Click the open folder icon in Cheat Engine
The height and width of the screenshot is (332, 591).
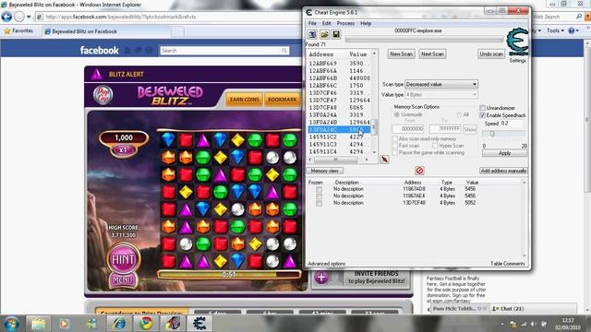coord(324,35)
